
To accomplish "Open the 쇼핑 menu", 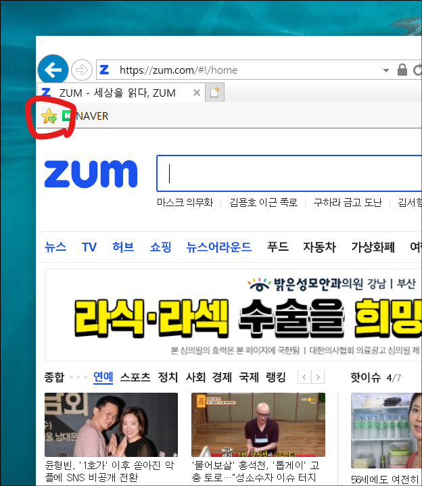I will coord(160,247).
